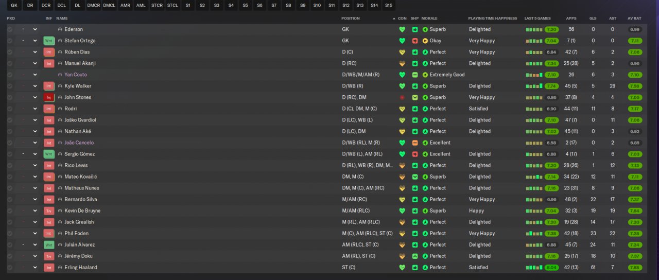Click the person icon beside Bernardo Silva

tap(60, 199)
